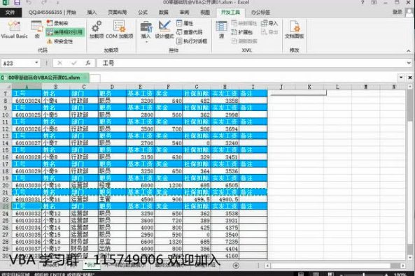Open the document tab list dropdown arrow

pyautogui.click(x=401, y=78)
